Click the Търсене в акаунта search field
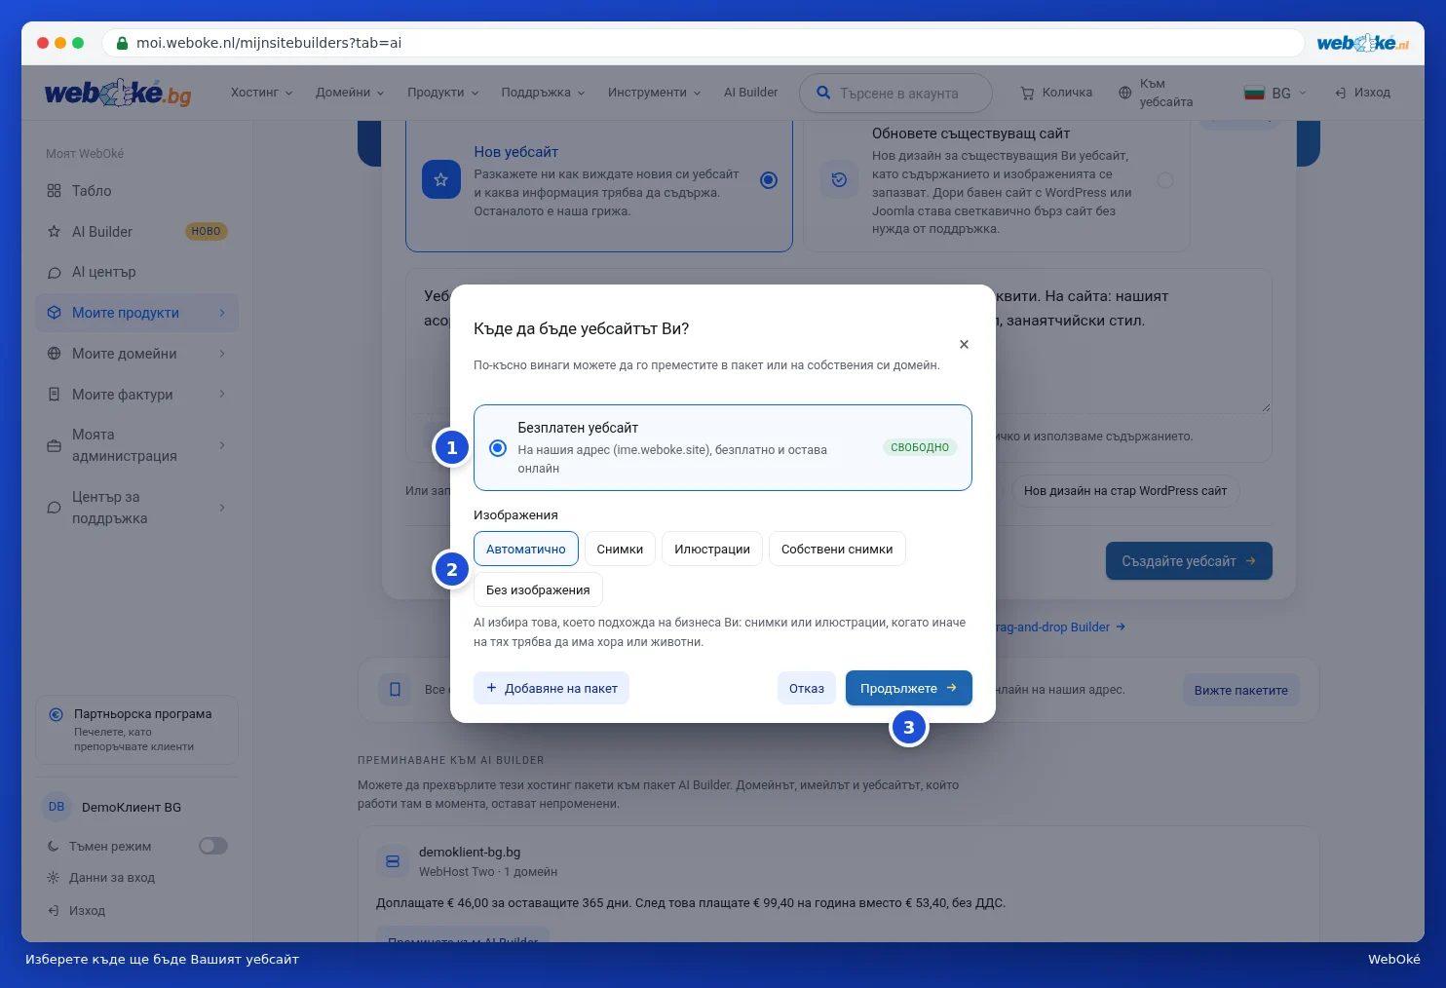This screenshot has width=1446, height=988. pyautogui.click(x=895, y=94)
